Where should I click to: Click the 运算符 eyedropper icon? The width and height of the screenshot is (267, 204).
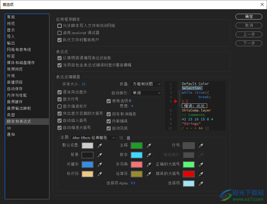click(149, 174)
